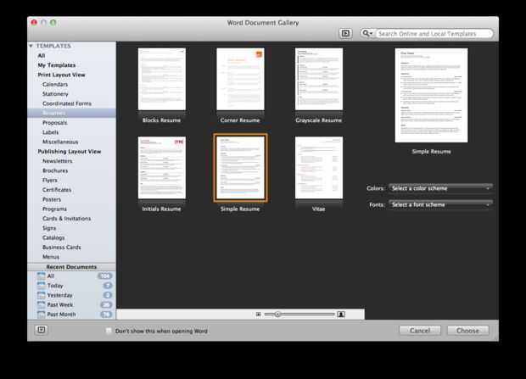Click the hide sidebar icon at bottom left

(42, 330)
